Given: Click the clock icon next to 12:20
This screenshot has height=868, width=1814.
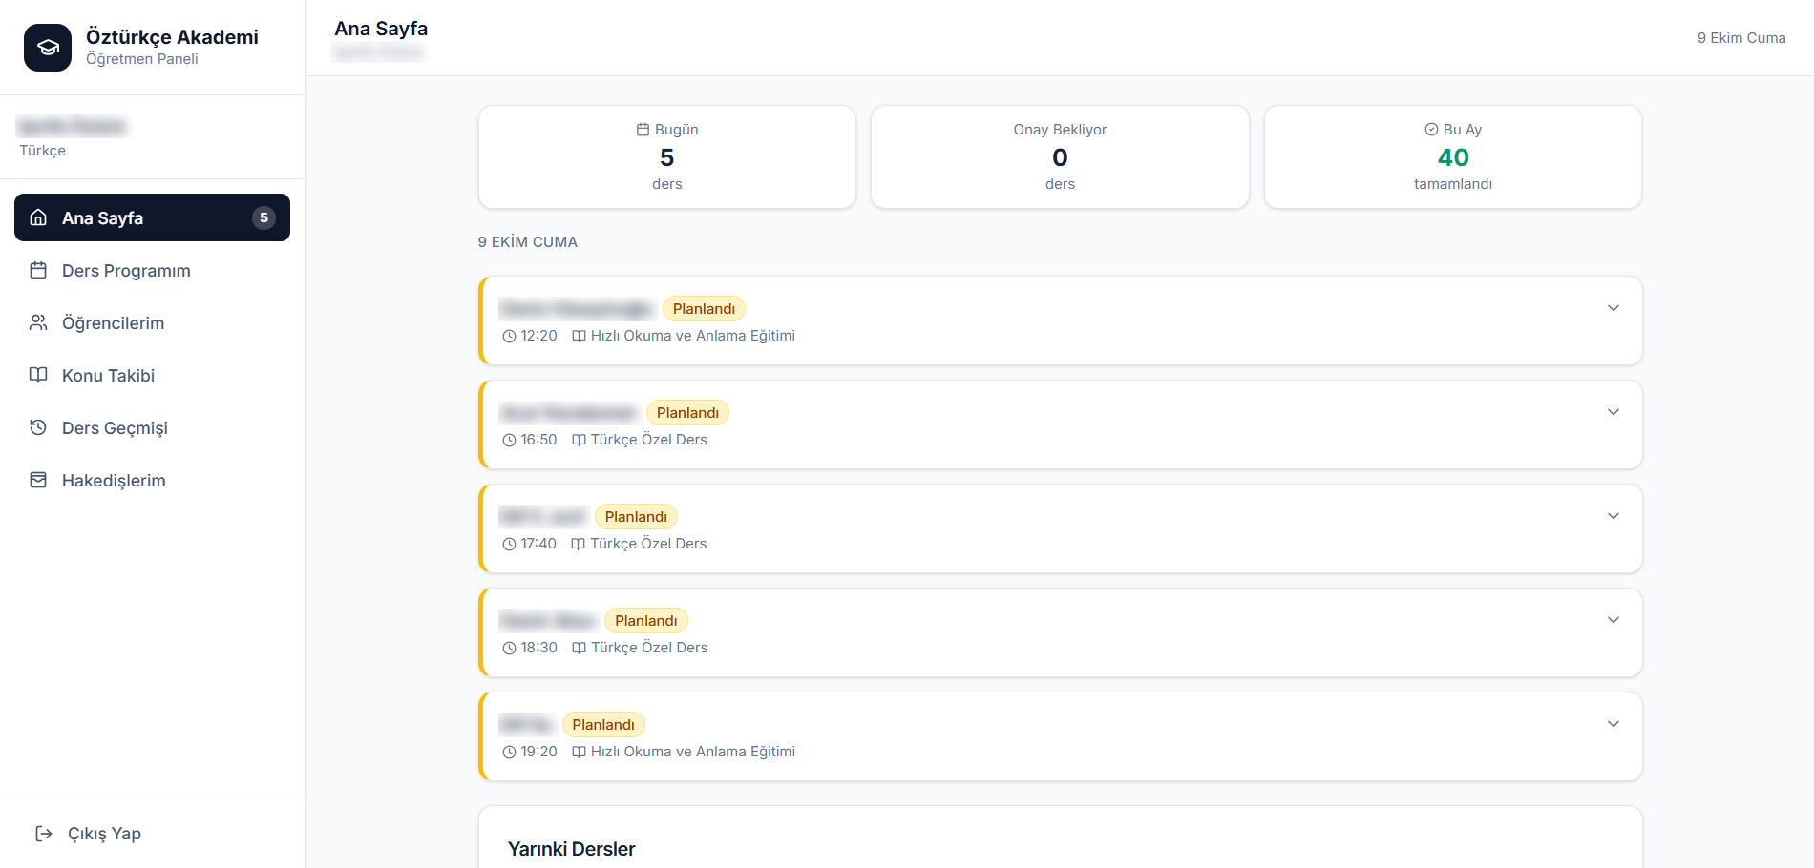Looking at the screenshot, I should click(509, 336).
